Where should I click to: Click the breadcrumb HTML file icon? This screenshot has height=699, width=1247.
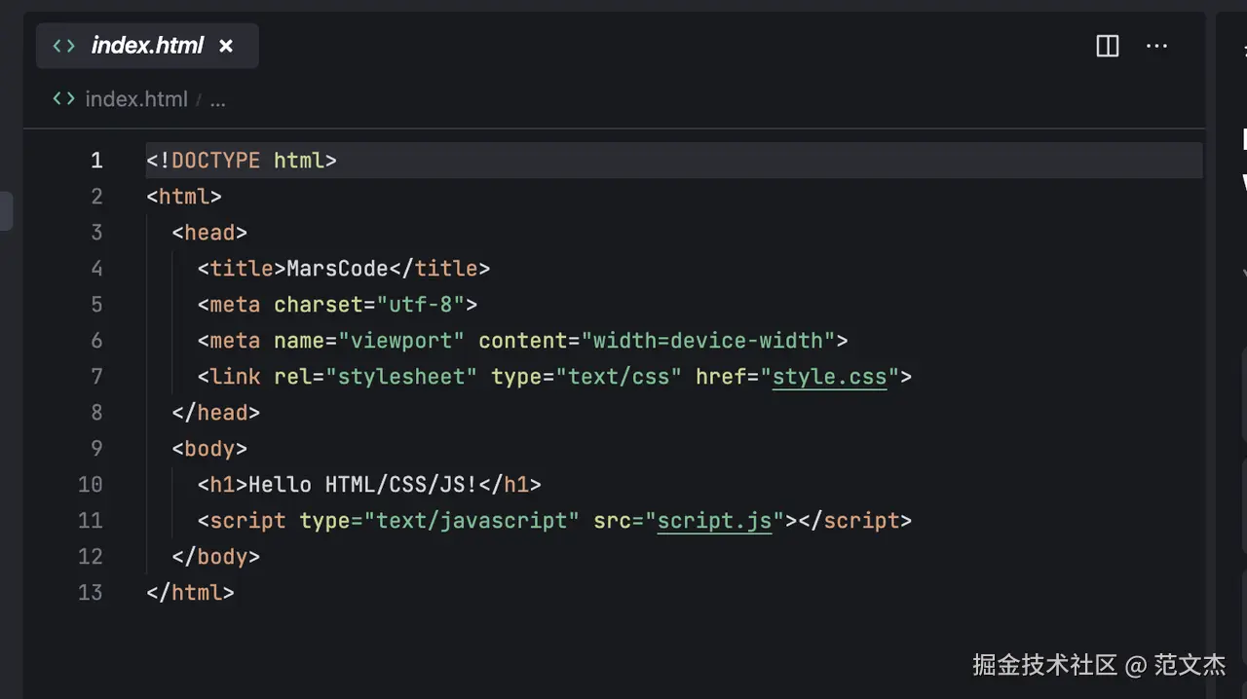click(64, 99)
